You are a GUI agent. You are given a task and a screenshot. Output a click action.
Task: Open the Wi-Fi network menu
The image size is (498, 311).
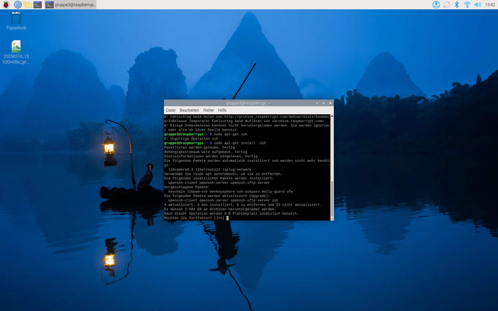pos(467,5)
